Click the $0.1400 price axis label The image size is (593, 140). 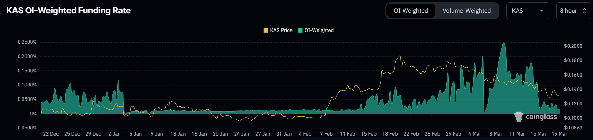pyautogui.click(x=573, y=89)
